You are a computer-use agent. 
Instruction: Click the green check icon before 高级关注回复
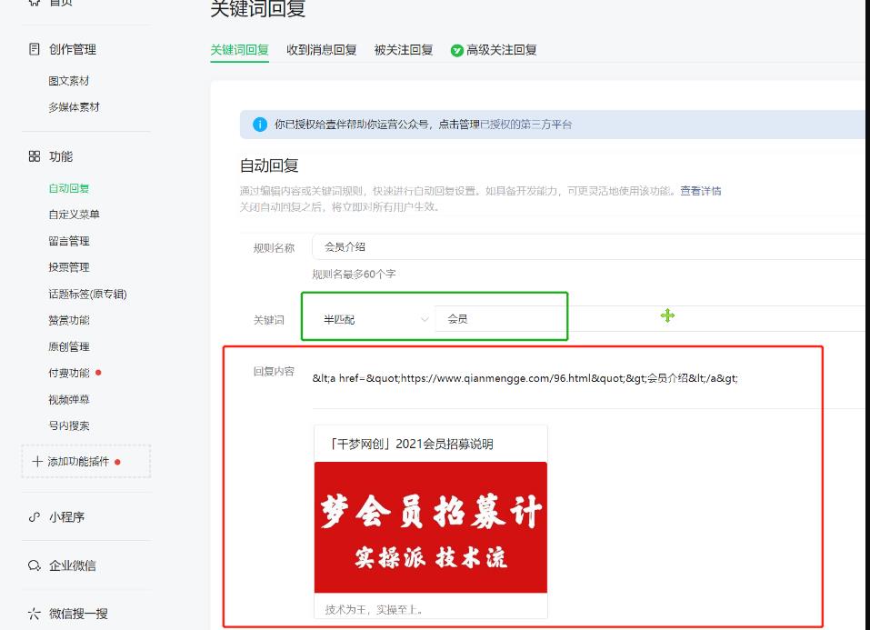coord(456,49)
